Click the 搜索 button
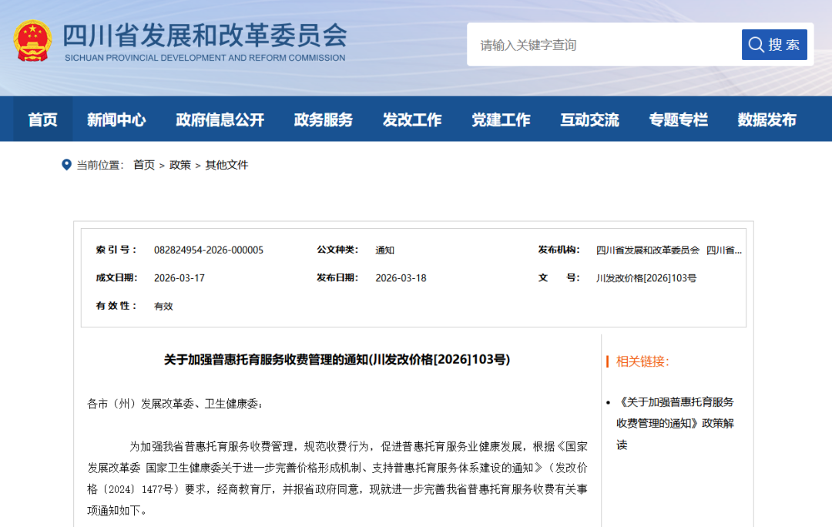 click(774, 45)
